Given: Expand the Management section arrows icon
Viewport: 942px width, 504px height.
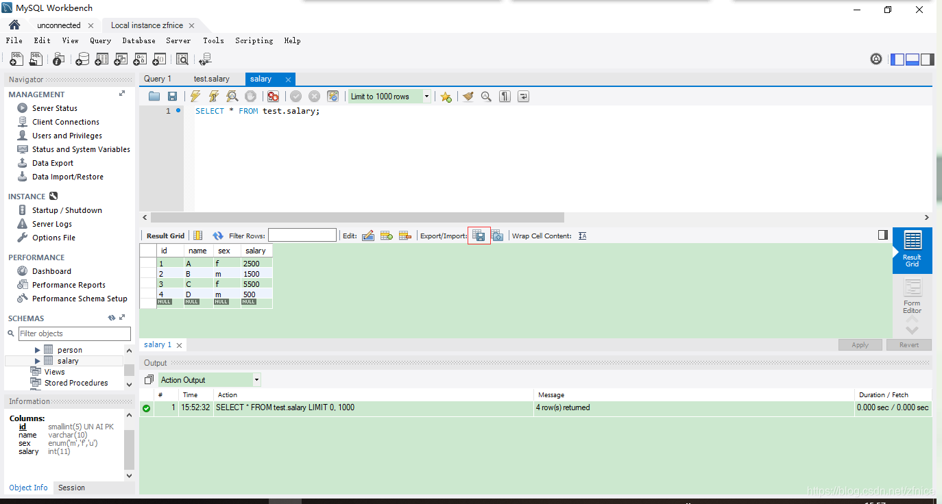Looking at the screenshot, I should 122,94.
